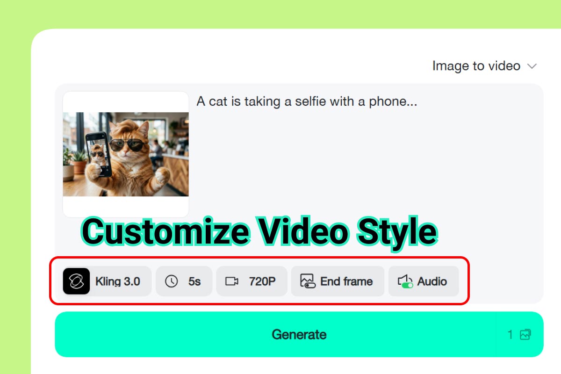Open the 720P resolution selector
The width and height of the screenshot is (561, 374).
[x=262, y=281]
